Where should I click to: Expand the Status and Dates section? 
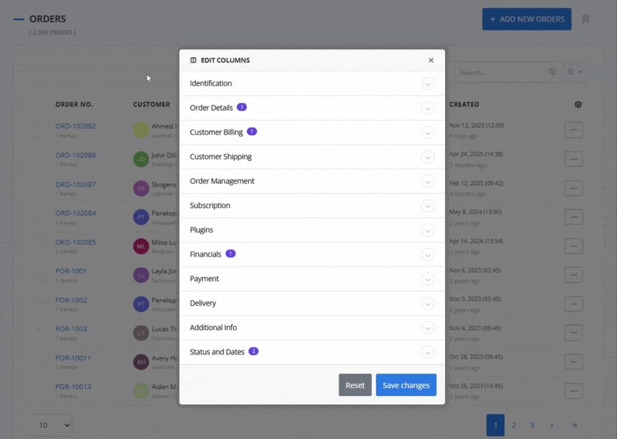(427, 352)
